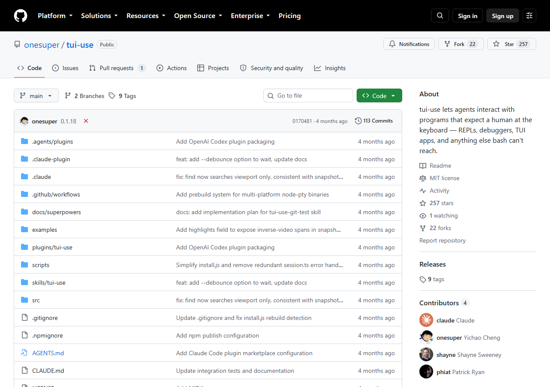The height and width of the screenshot is (387, 550).
Task: Open the green Code dropdown button
Action: (379, 95)
